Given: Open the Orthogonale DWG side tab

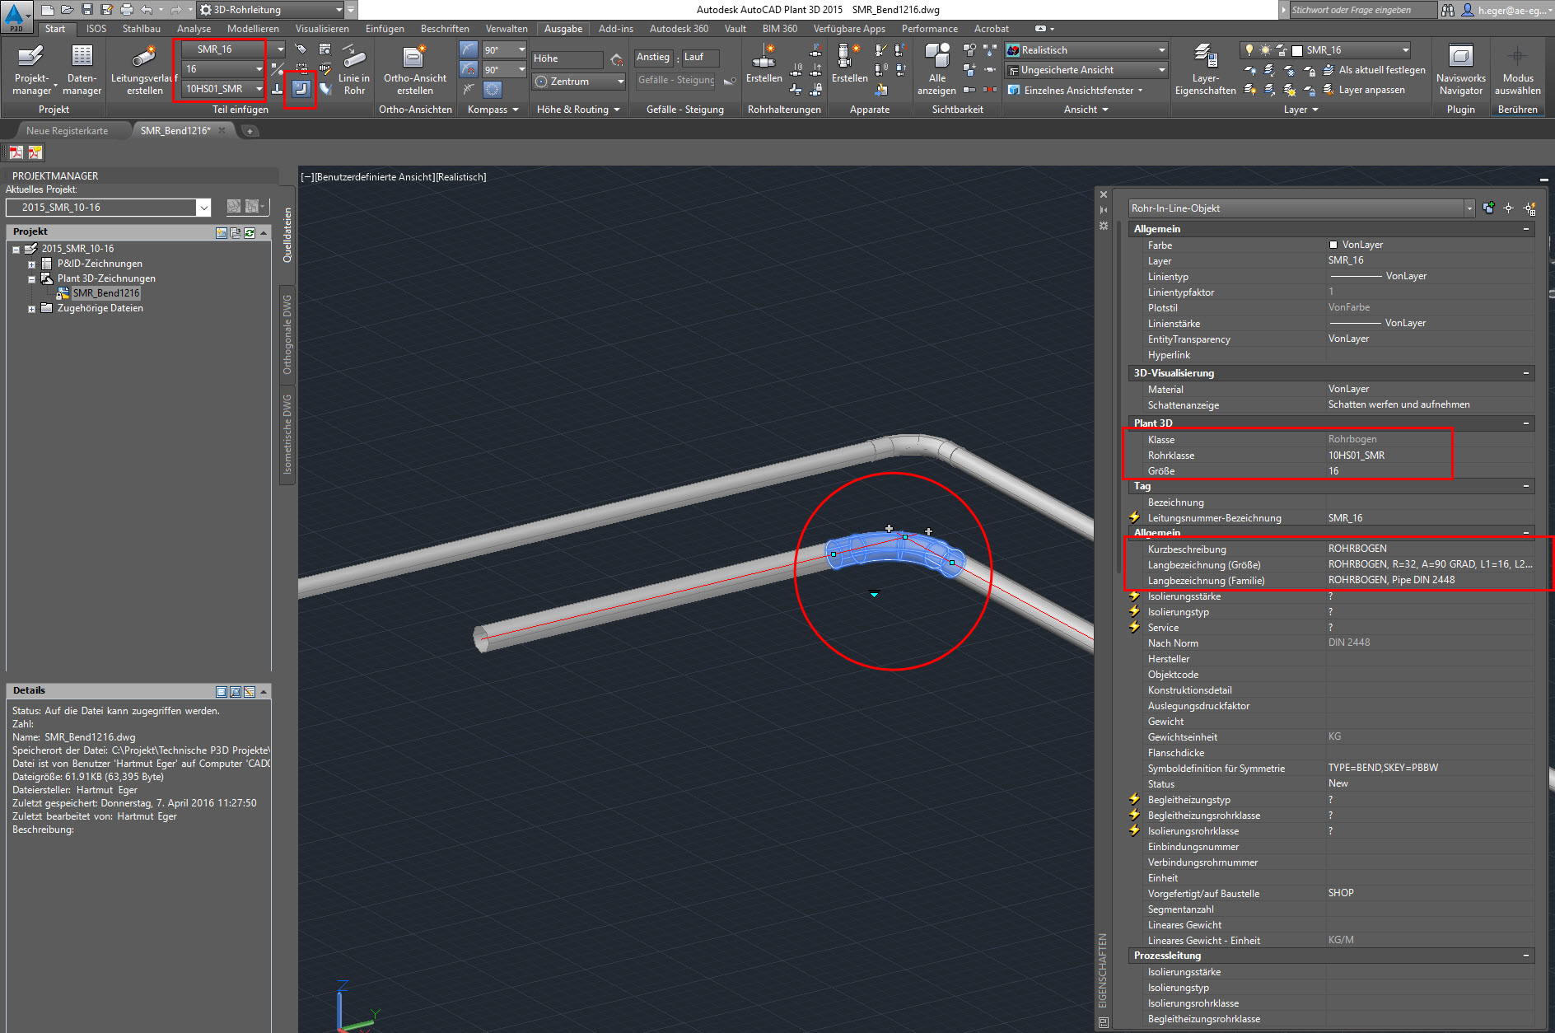Looking at the screenshot, I should pos(287,334).
